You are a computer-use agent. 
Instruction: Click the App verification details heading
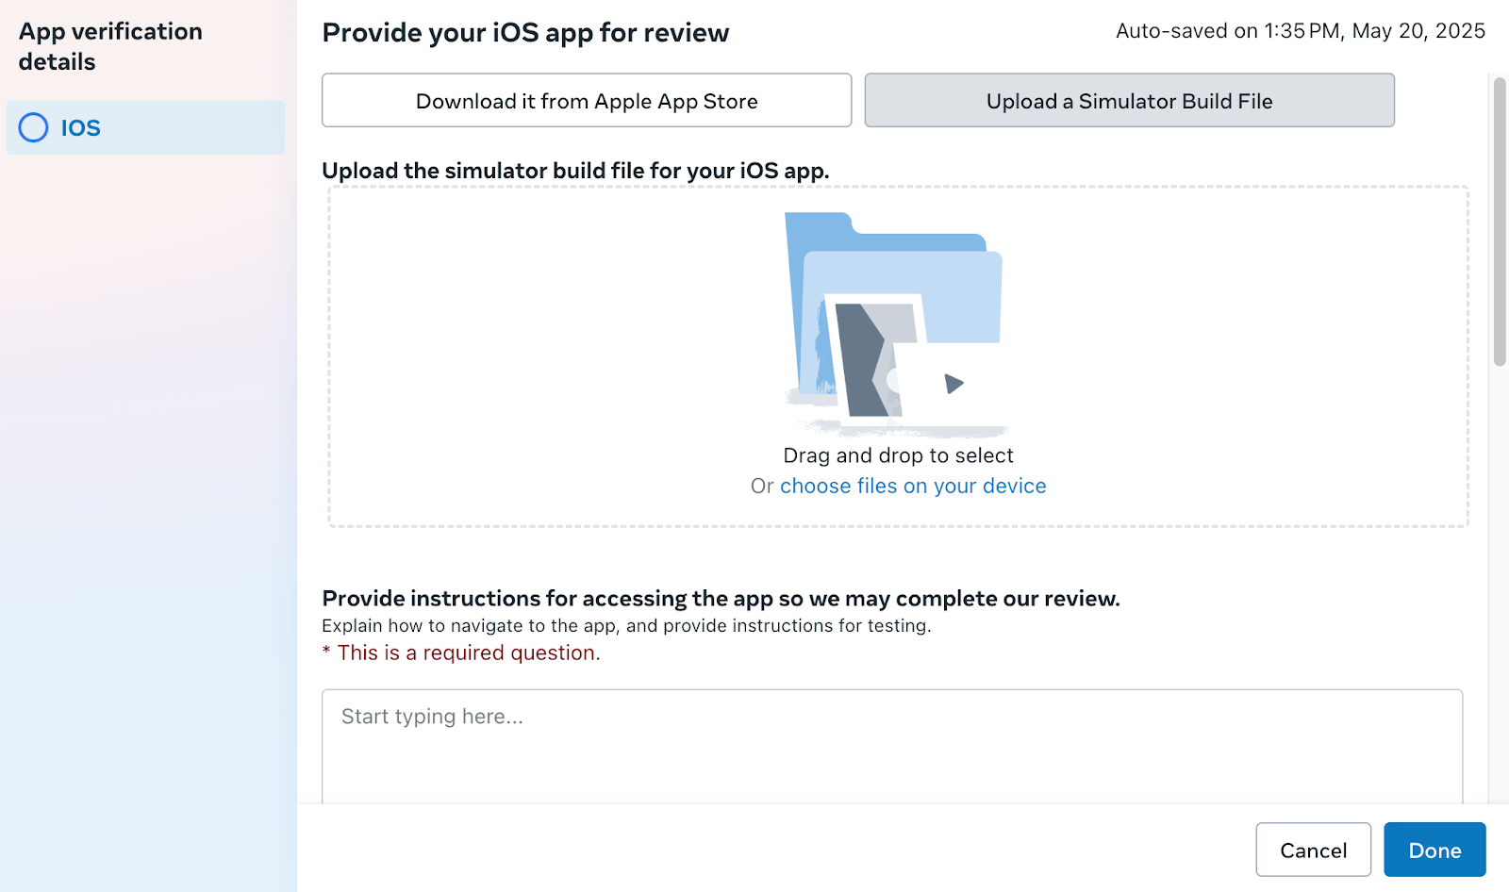click(110, 46)
